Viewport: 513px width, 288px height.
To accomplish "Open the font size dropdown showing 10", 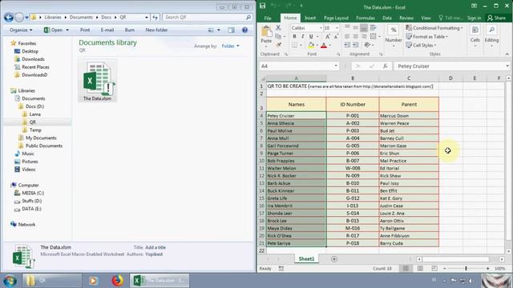I will [337, 28].
